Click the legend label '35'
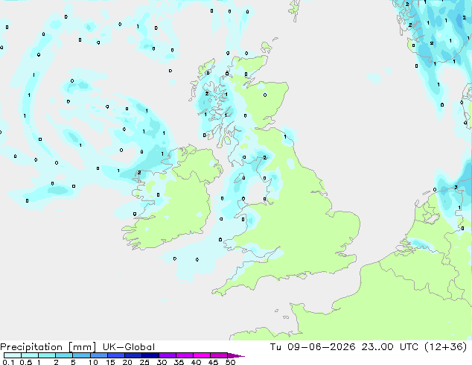This screenshot has width=472, height=365. (x=179, y=362)
